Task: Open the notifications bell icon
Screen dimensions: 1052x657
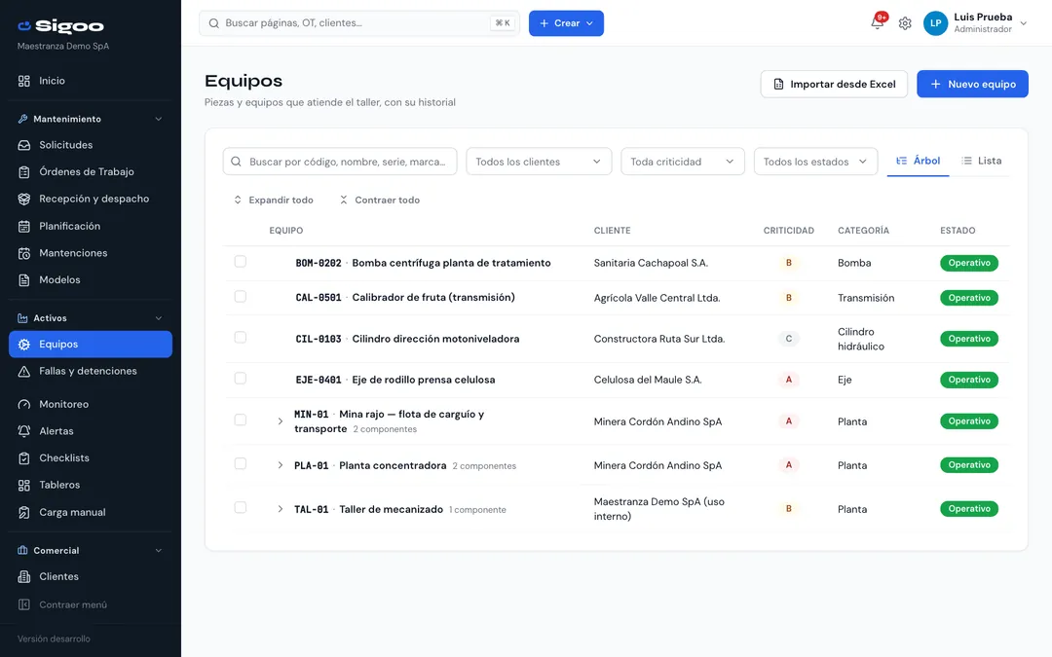Action: [877, 22]
